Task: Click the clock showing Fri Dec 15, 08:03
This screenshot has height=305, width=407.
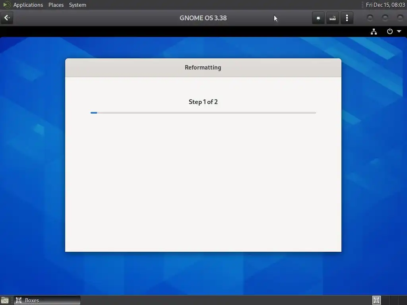Action: click(385, 5)
